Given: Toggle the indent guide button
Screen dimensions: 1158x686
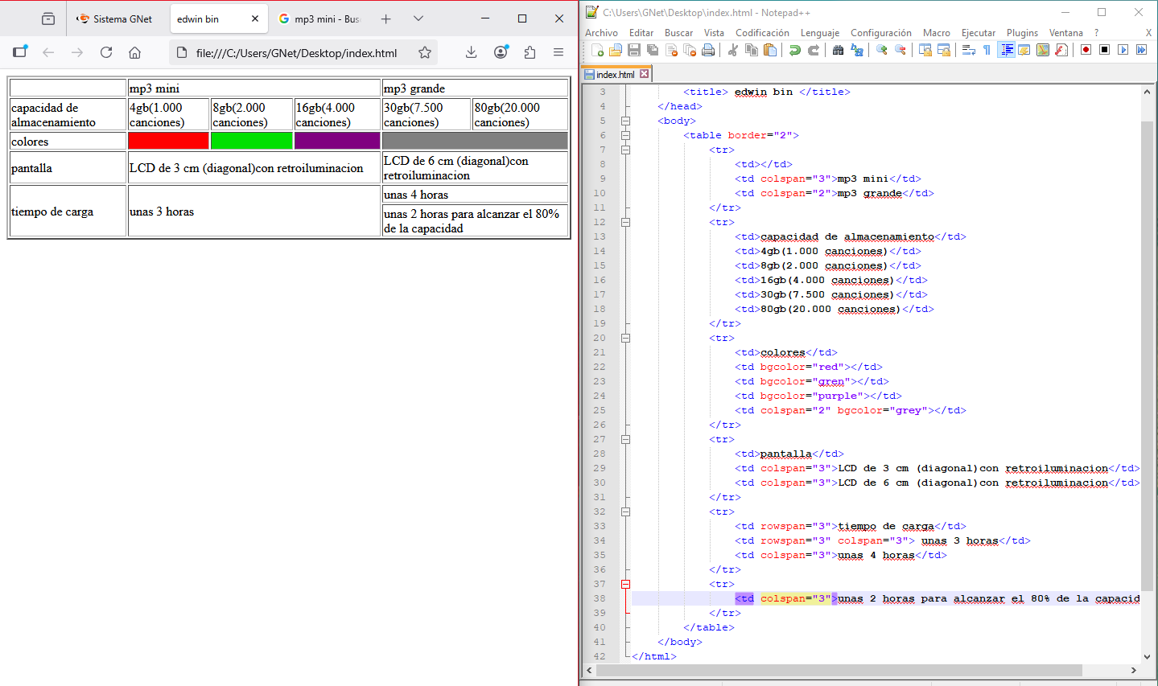Looking at the screenshot, I should 1006,50.
